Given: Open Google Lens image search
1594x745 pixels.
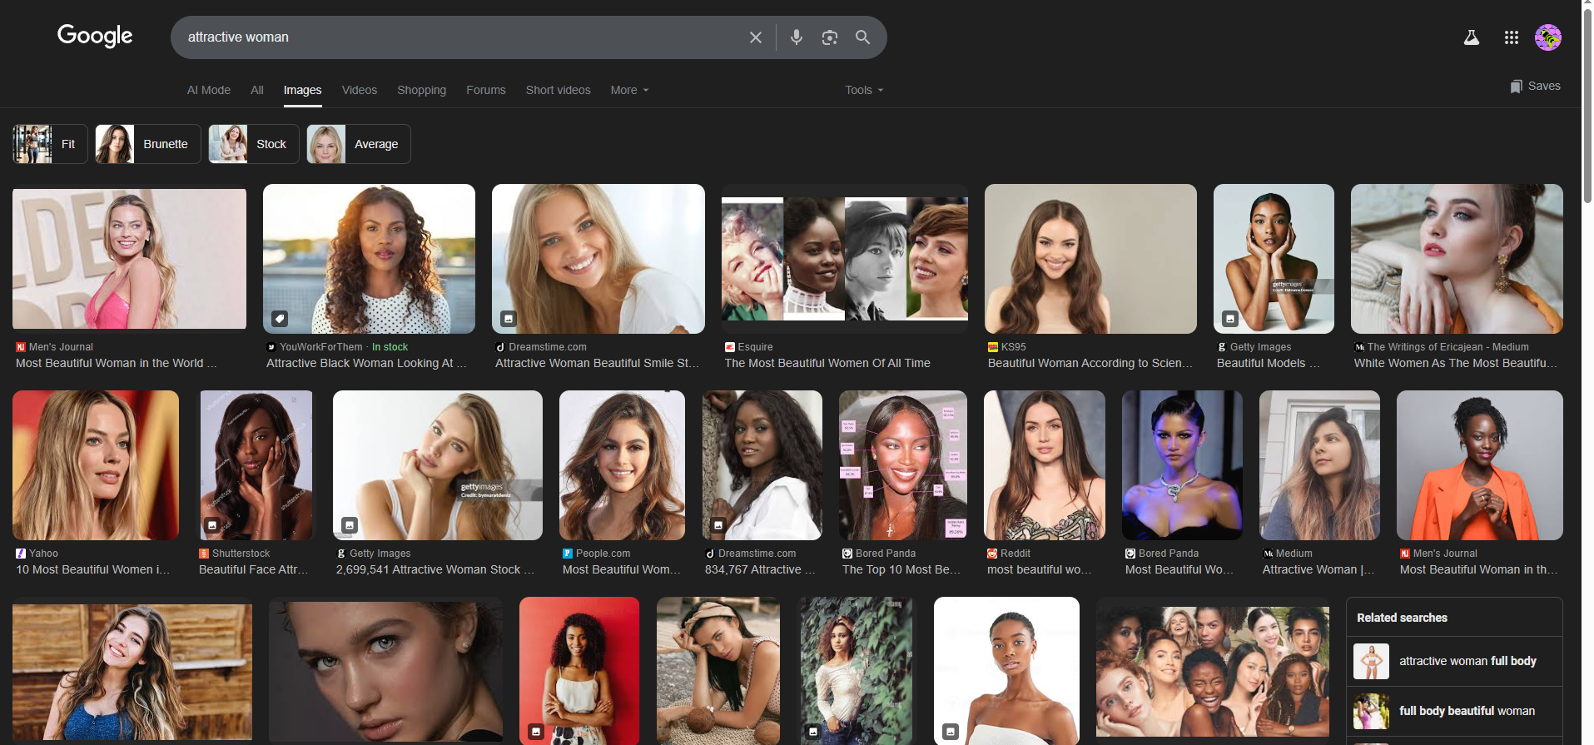Looking at the screenshot, I should pyautogui.click(x=830, y=37).
